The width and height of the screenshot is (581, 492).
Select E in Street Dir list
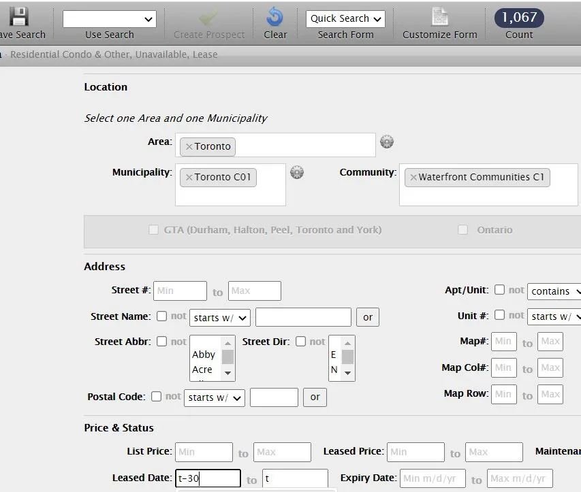point(334,355)
